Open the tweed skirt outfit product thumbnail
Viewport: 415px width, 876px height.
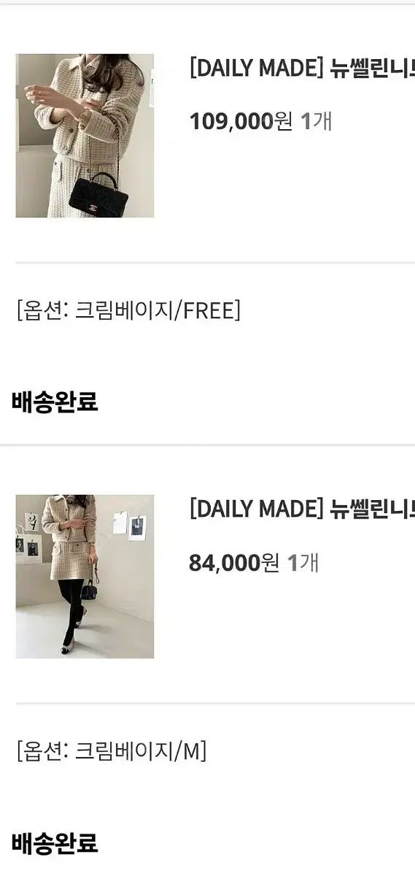tap(85, 577)
